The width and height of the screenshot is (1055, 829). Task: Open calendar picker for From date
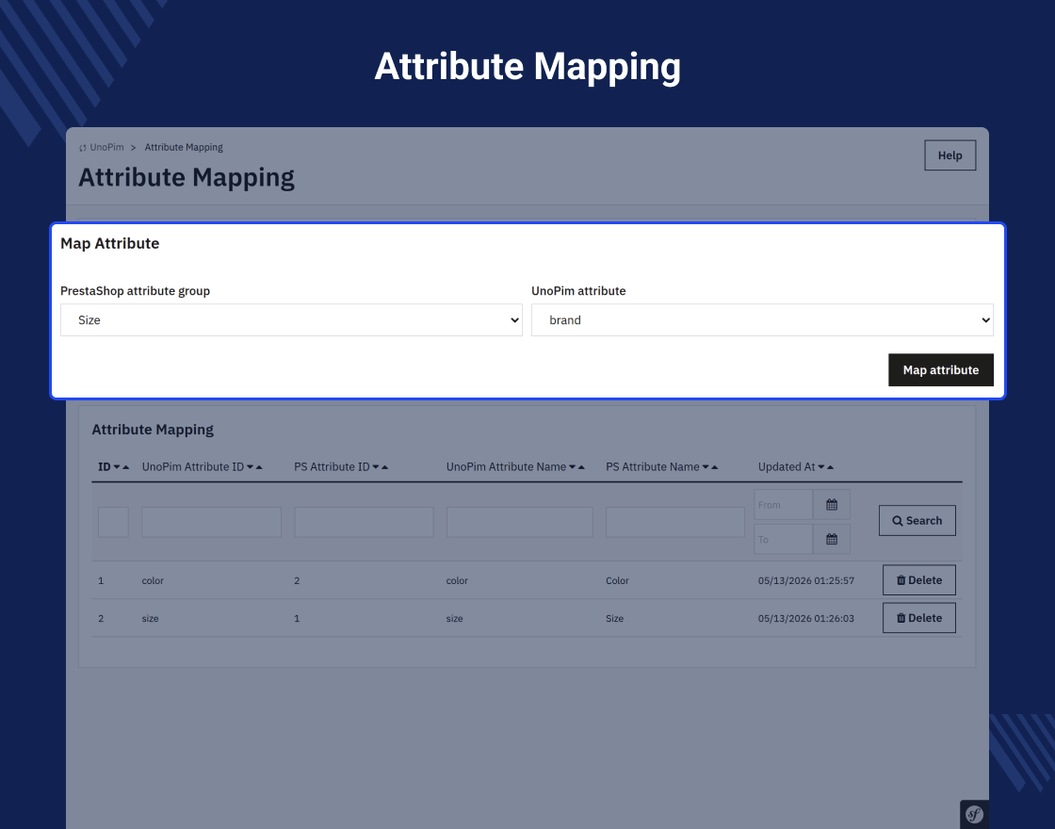click(x=832, y=505)
